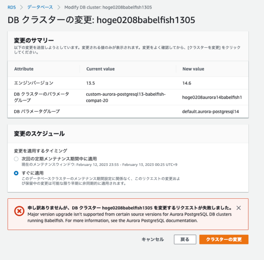
Task: Click the page title DB クラスターの変更
Action: click(101, 20)
